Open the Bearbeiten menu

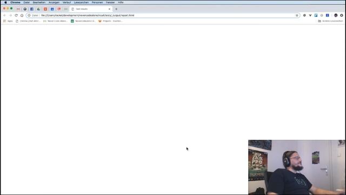(39, 2)
